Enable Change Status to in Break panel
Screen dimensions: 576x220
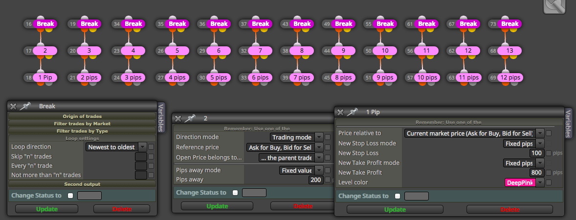coord(70,196)
